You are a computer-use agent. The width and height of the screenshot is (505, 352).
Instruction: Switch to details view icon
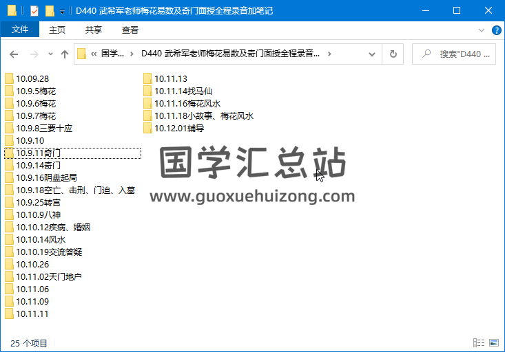[479, 342]
